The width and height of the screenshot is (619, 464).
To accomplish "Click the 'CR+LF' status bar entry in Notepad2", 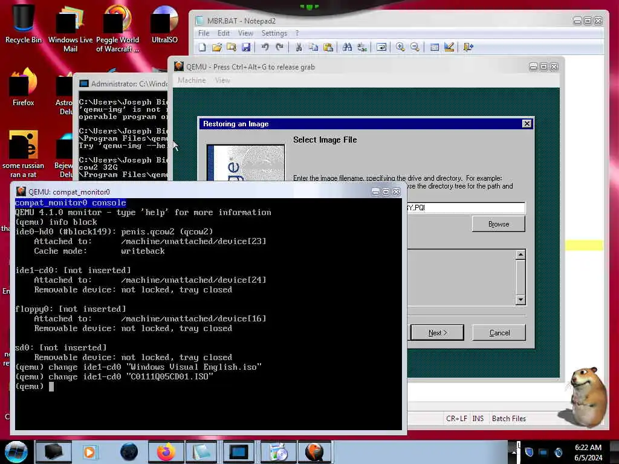I will coord(457,419).
